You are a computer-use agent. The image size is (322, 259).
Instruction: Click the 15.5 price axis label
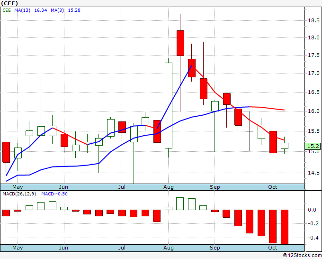[x=313, y=131]
